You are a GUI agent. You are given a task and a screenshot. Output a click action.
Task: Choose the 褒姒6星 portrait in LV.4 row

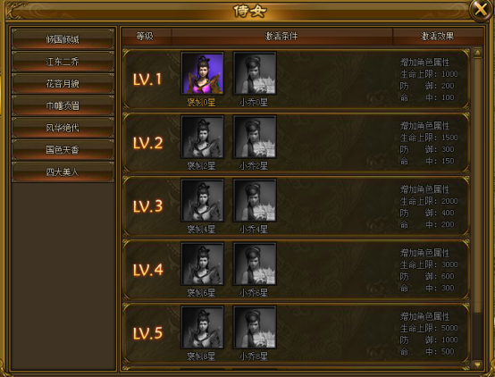coord(202,264)
